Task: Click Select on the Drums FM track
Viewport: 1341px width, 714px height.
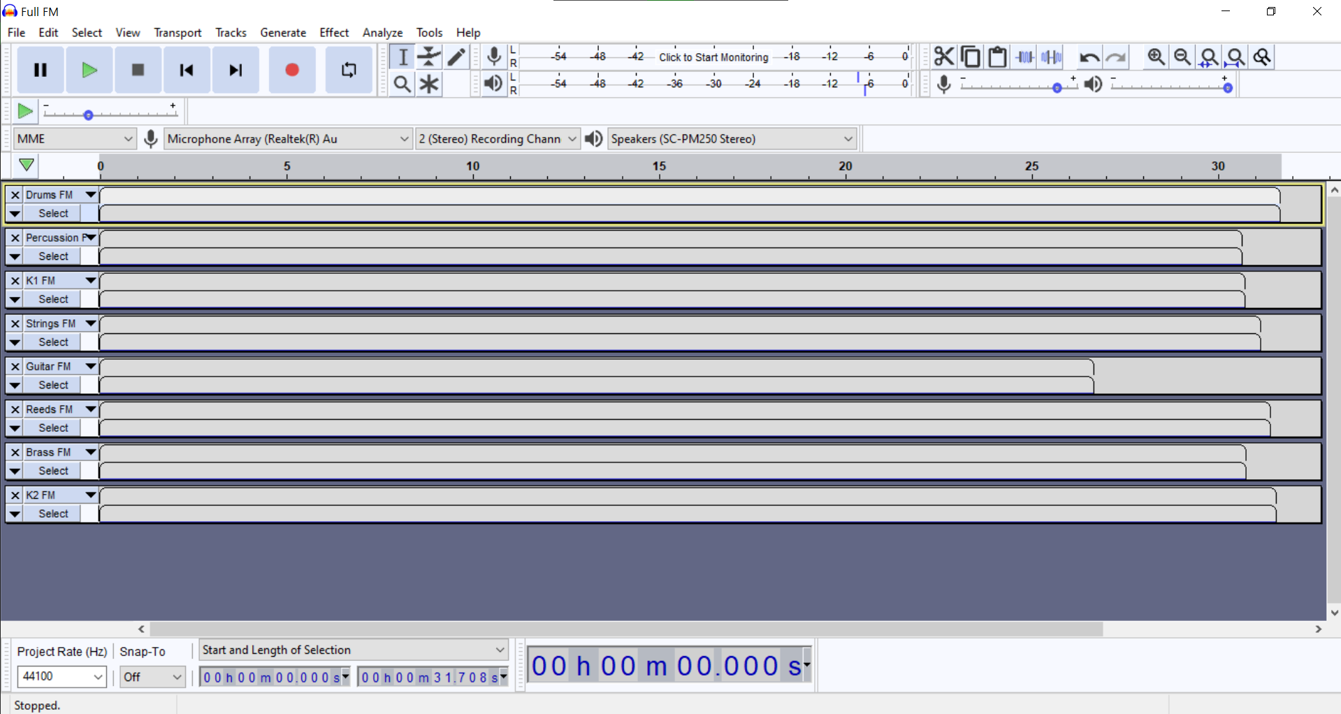Action: coord(53,214)
